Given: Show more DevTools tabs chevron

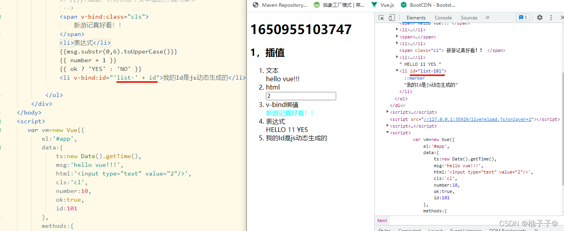Looking at the screenshot, I should coord(487,17).
